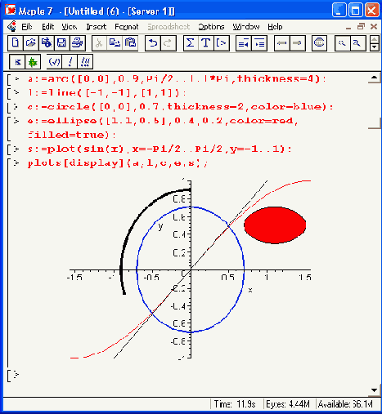Expand the toolbar stepper down arrow
The height and width of the screenshot is (414, 382).
coord(375,47)
